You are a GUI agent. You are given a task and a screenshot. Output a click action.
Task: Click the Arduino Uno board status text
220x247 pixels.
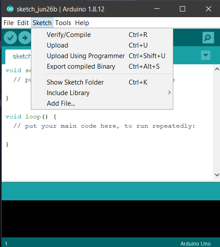click(x=195, y=243)
